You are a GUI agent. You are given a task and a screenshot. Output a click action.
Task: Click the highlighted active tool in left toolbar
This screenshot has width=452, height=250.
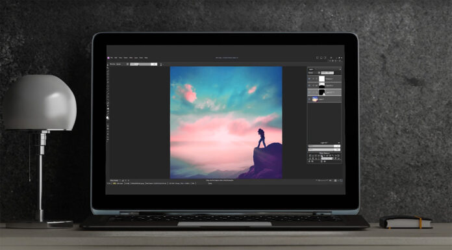tap(108, 118)
